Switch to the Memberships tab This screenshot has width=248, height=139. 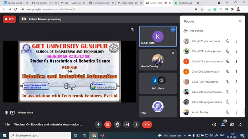(101, 3)
